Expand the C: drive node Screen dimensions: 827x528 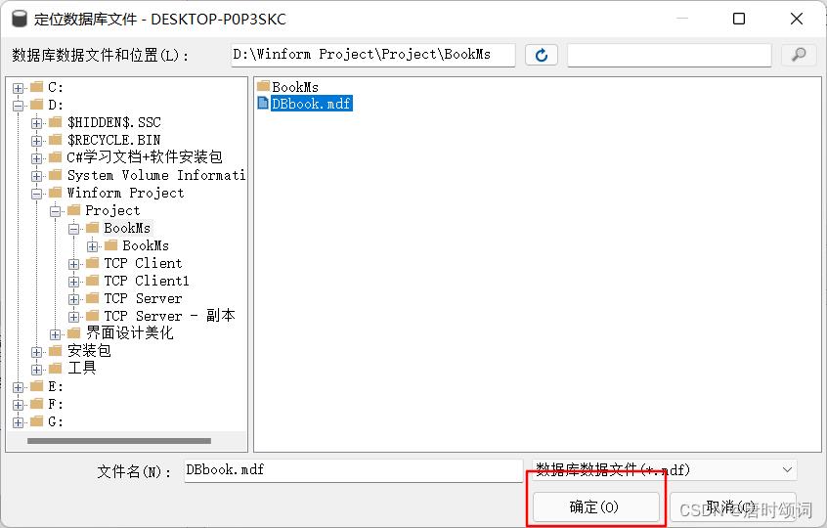tap(18, 88)
